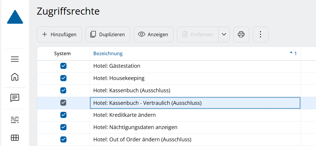Screen dimensions: 316x146
Task: Toggle System checkbox for Hotel: Kreditkarte ändern
Action: pyautogui.click(x=63, y=115)
